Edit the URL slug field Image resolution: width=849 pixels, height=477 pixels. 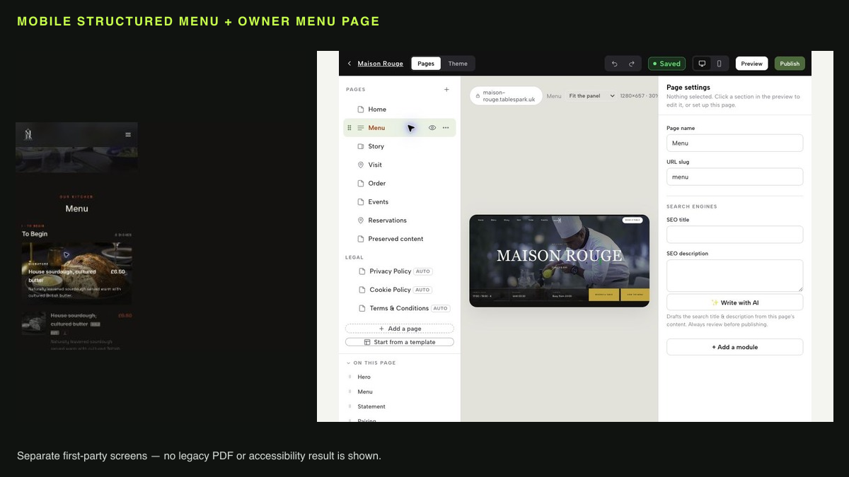point(734,177)
